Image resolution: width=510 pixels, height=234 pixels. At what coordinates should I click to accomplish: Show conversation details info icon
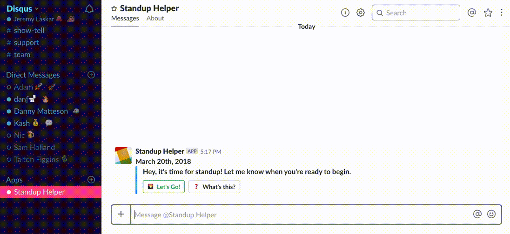(345, 13)
